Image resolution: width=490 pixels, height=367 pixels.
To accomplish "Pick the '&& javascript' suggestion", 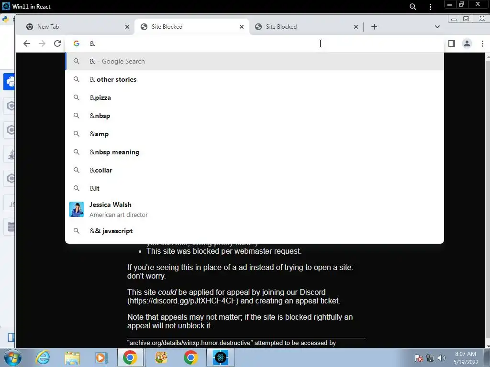I will (255, 231).
